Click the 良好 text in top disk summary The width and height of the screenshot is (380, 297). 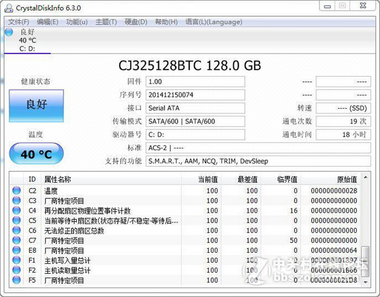click(28, 32)
